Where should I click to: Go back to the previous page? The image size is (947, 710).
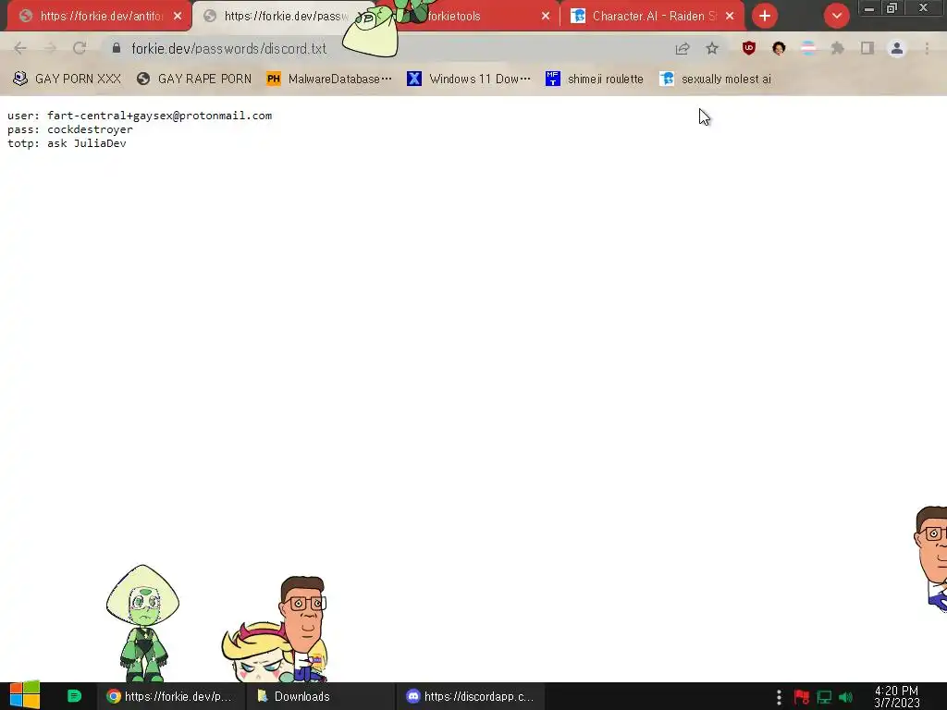[20, 48]
